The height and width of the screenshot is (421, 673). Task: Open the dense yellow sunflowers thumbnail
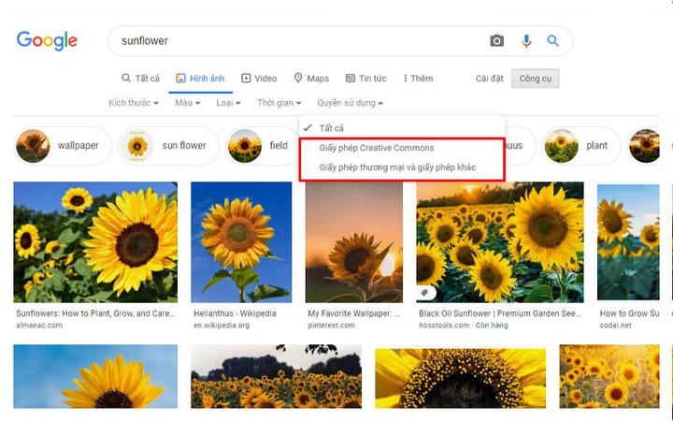pos(609,376)
